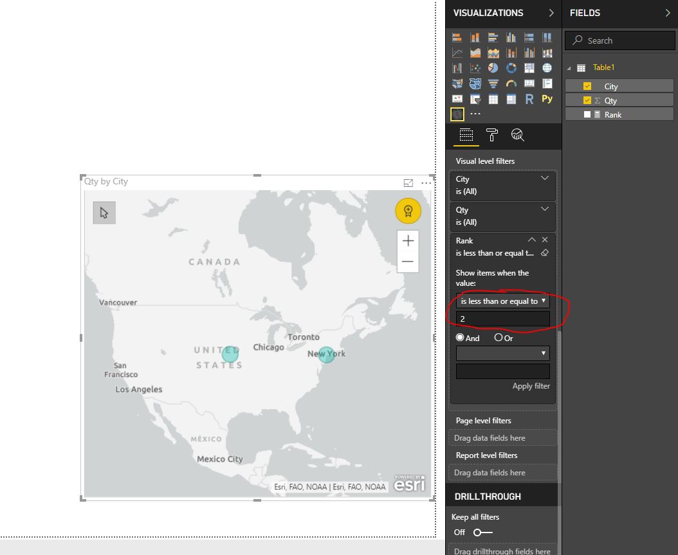Select the Slicer visualization
The image size is (678, 555).
[475, 99]
